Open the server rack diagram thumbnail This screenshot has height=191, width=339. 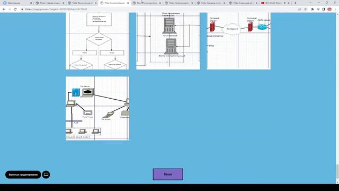[x=168, y=41]
